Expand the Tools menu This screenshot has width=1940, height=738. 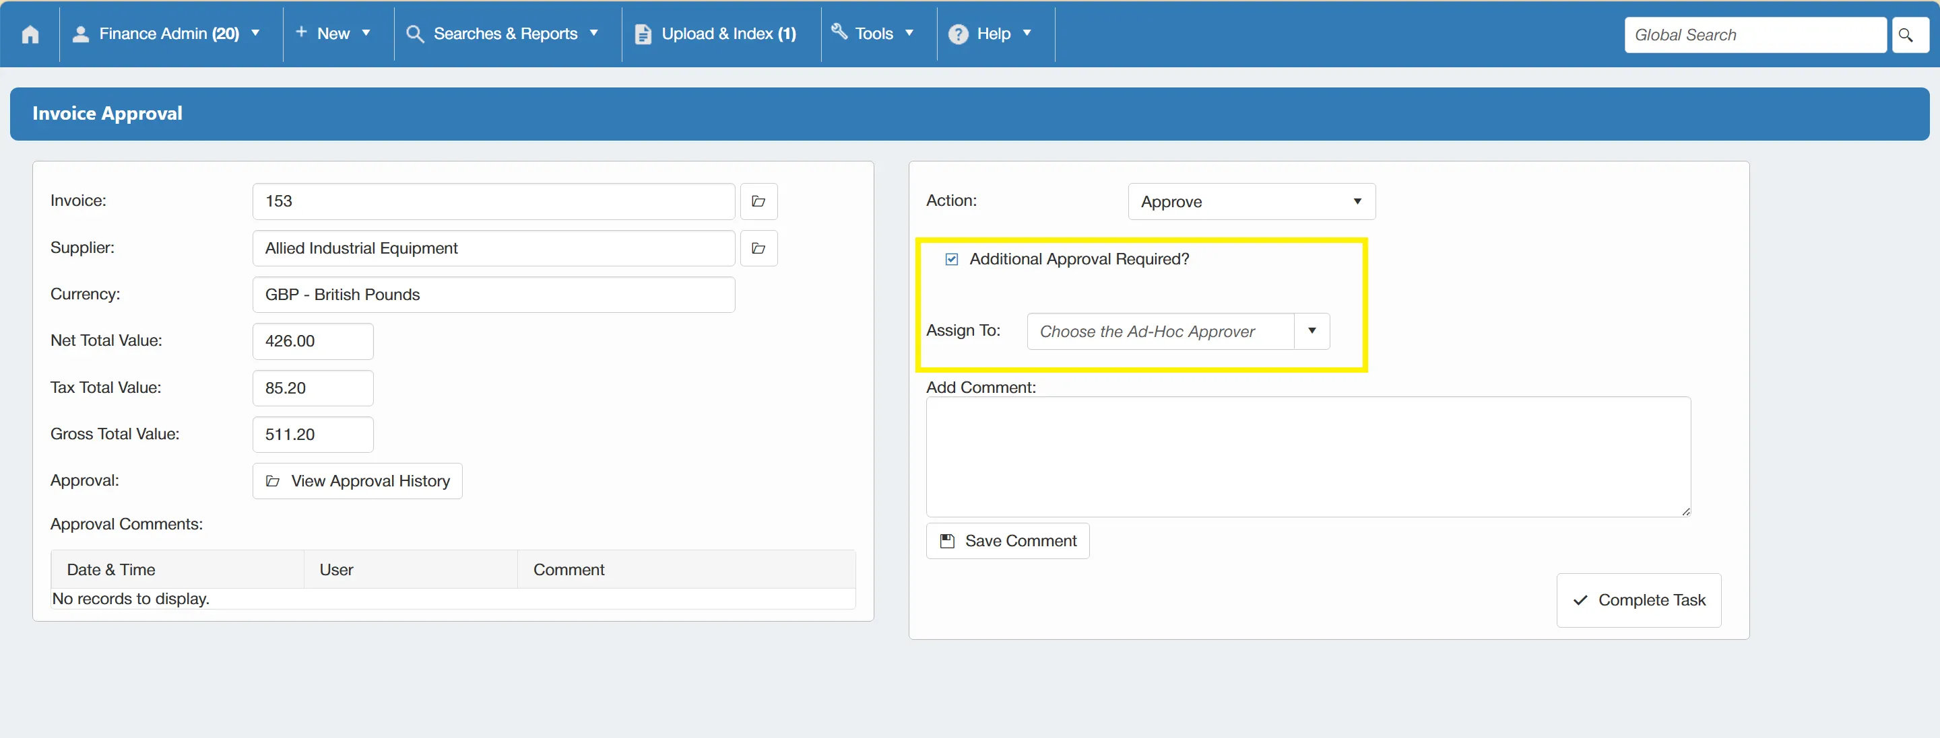coord(872,34)
